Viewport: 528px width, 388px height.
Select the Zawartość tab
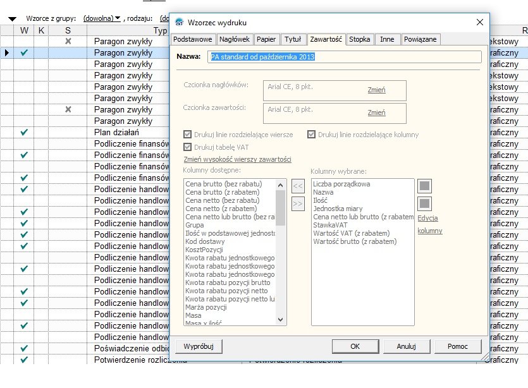(x=326, y=39)
